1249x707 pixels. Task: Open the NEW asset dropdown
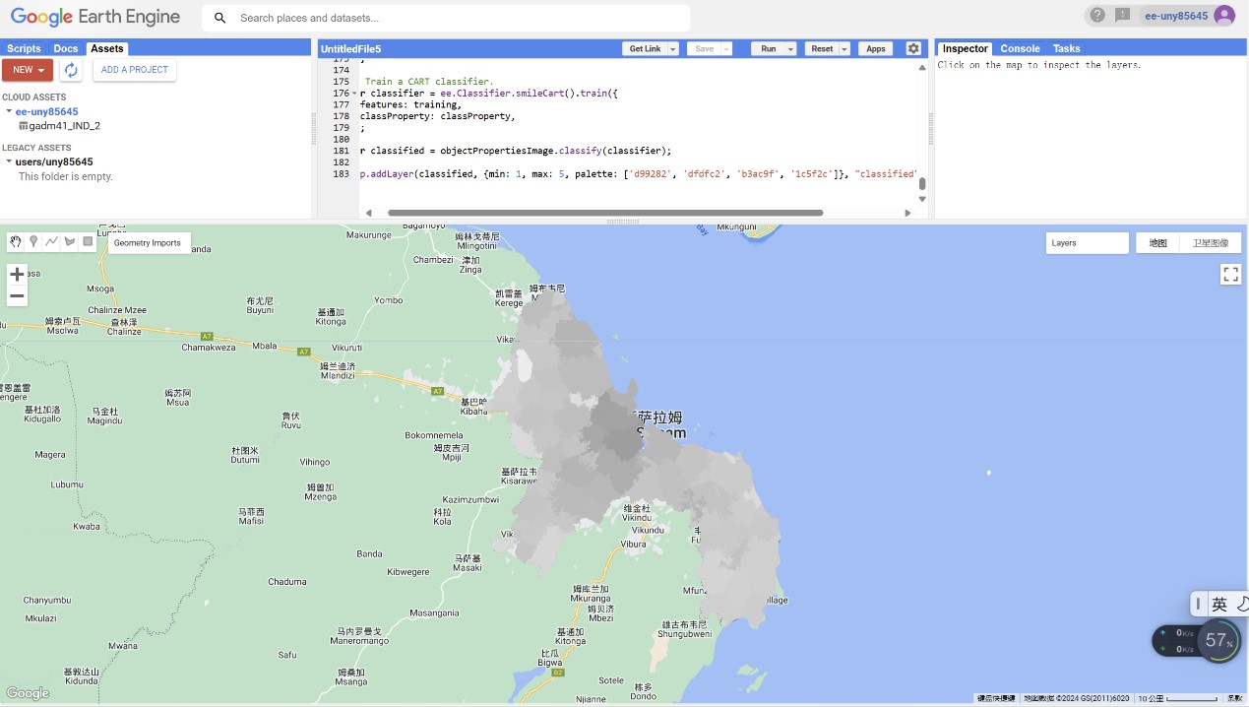pos(28,70)
